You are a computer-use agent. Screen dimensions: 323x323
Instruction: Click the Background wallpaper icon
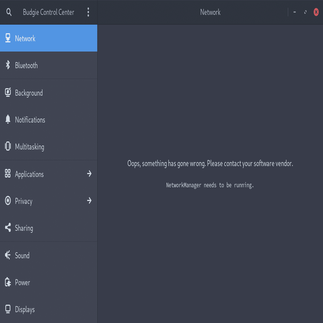pos(8,92)
